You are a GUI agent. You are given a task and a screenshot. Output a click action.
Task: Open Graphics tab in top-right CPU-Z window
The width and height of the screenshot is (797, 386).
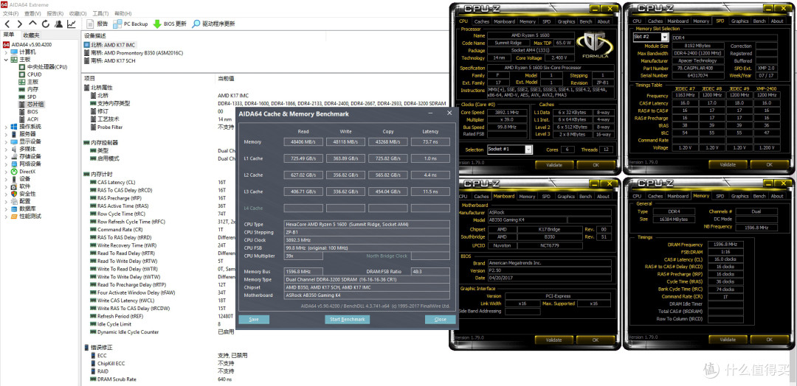point(739,21)
